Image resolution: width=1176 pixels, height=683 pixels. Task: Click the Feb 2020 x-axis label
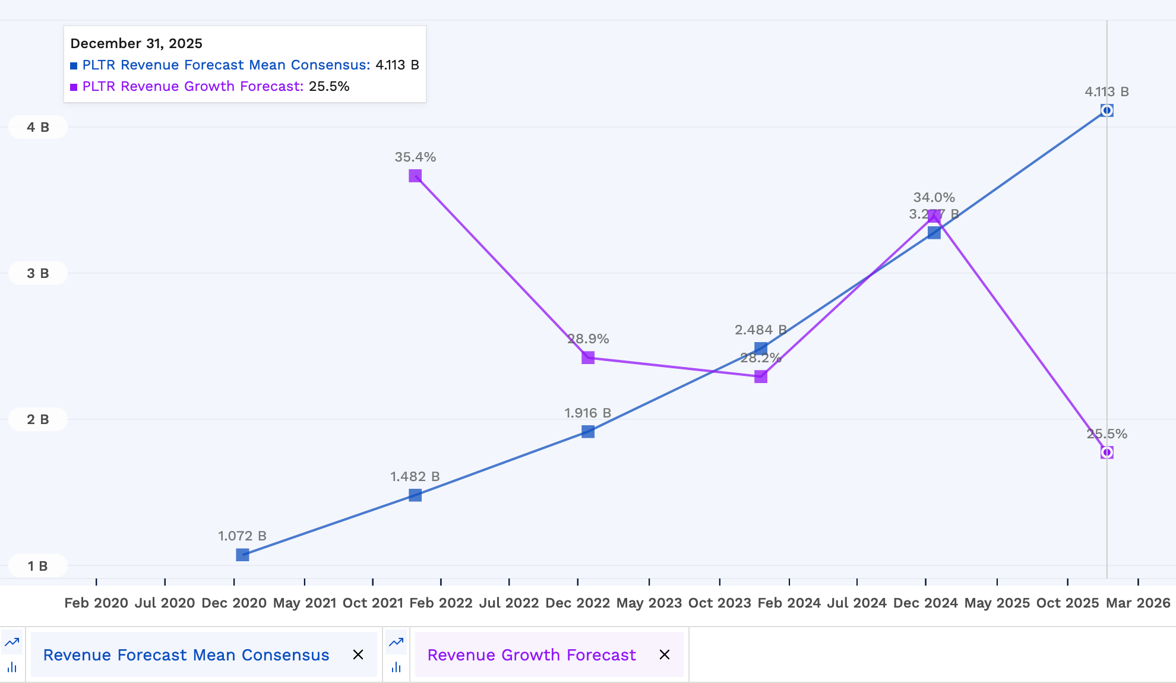(96, 603)
